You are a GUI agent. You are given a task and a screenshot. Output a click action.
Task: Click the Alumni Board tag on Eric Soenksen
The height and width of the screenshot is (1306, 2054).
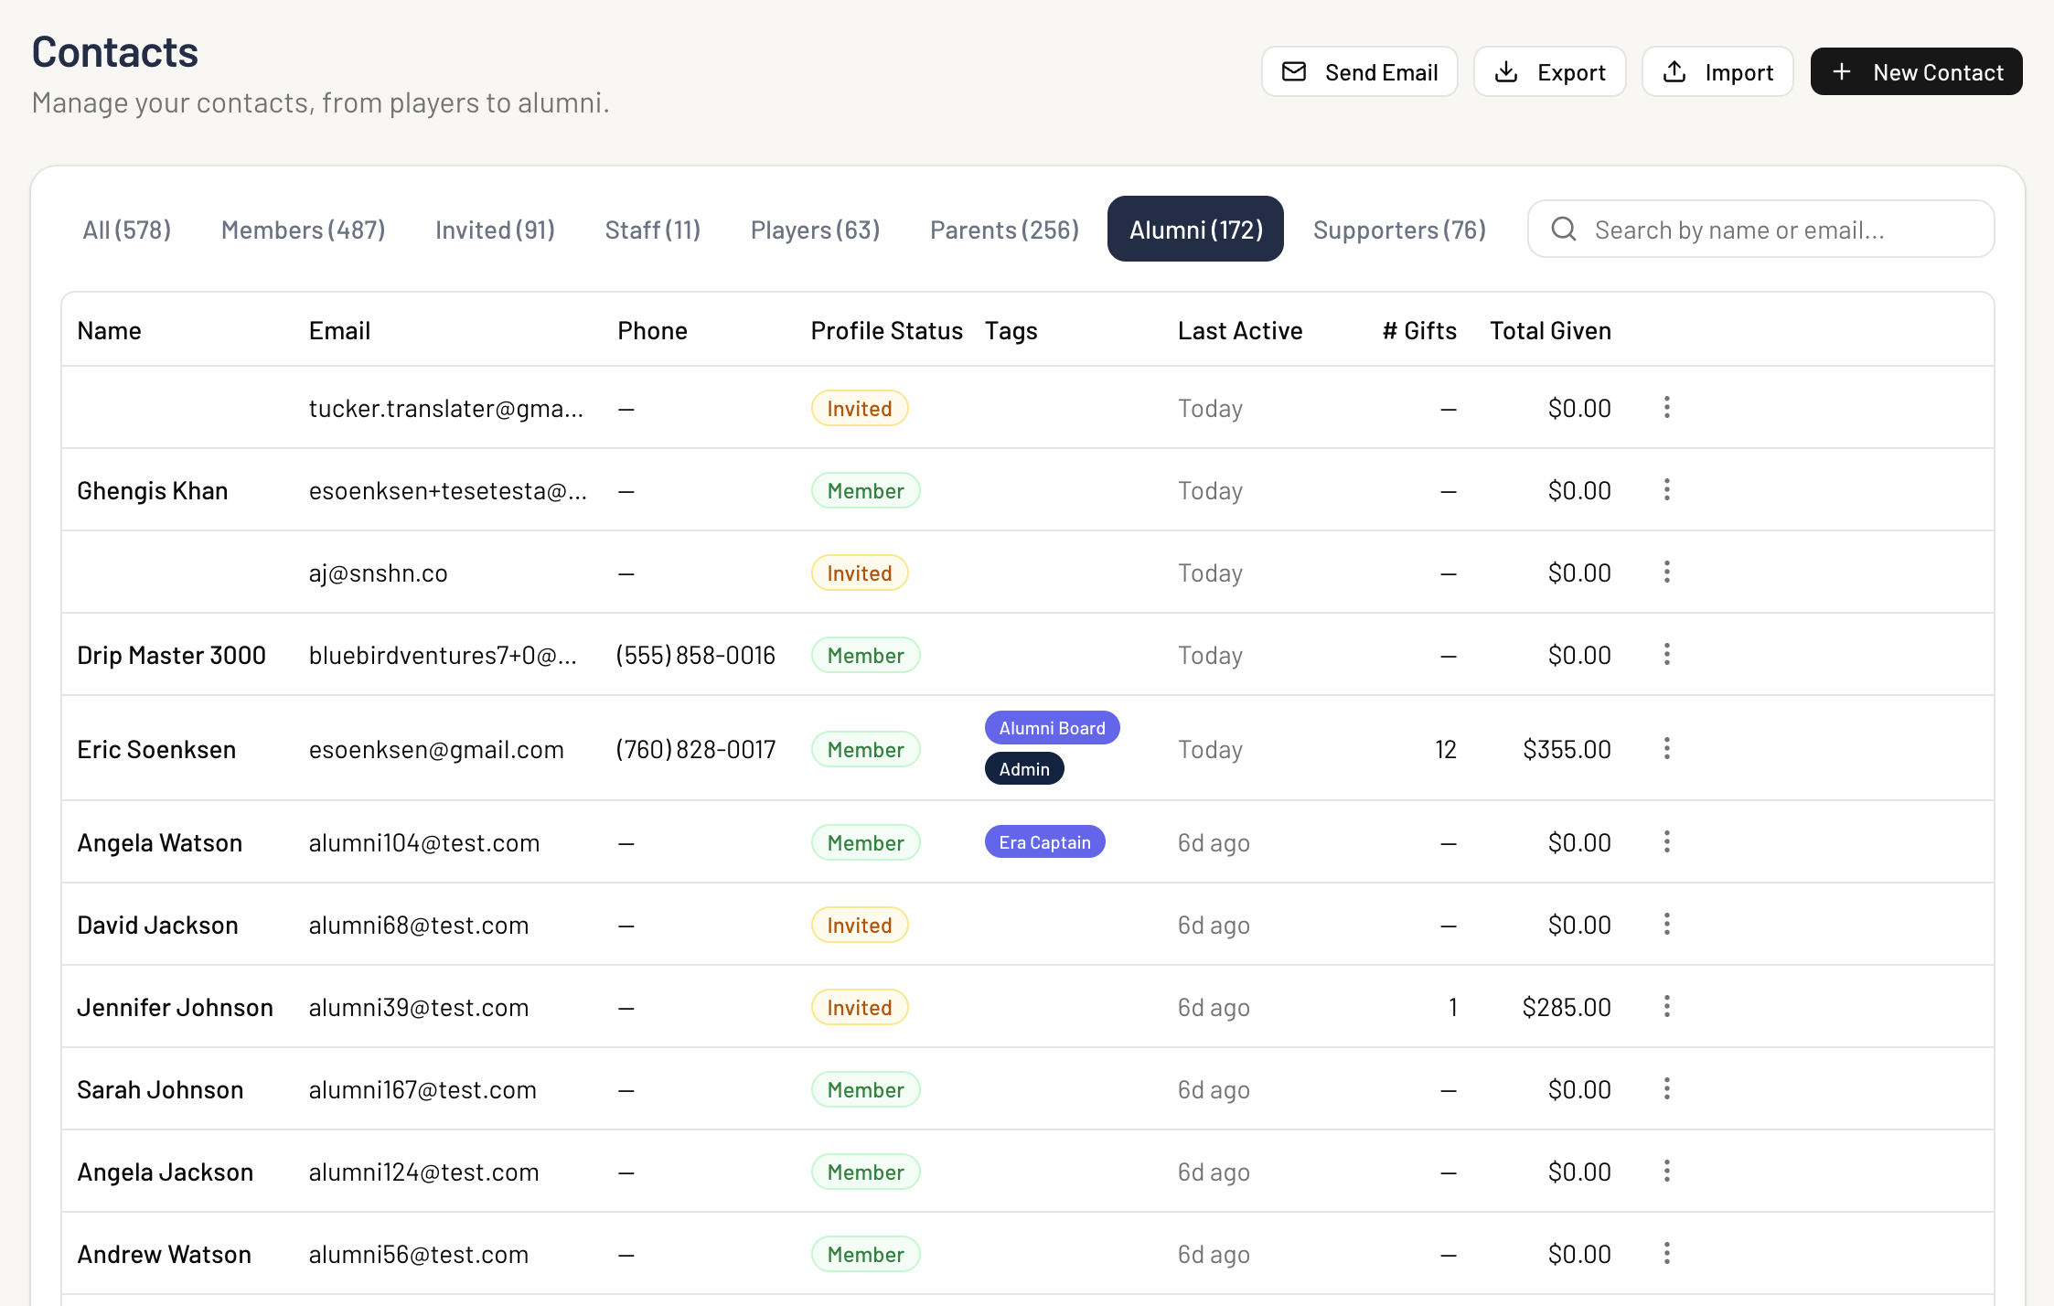click(1052, 728)
